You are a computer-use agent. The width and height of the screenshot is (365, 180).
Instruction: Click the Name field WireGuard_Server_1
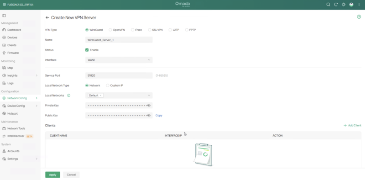point(119,40)
